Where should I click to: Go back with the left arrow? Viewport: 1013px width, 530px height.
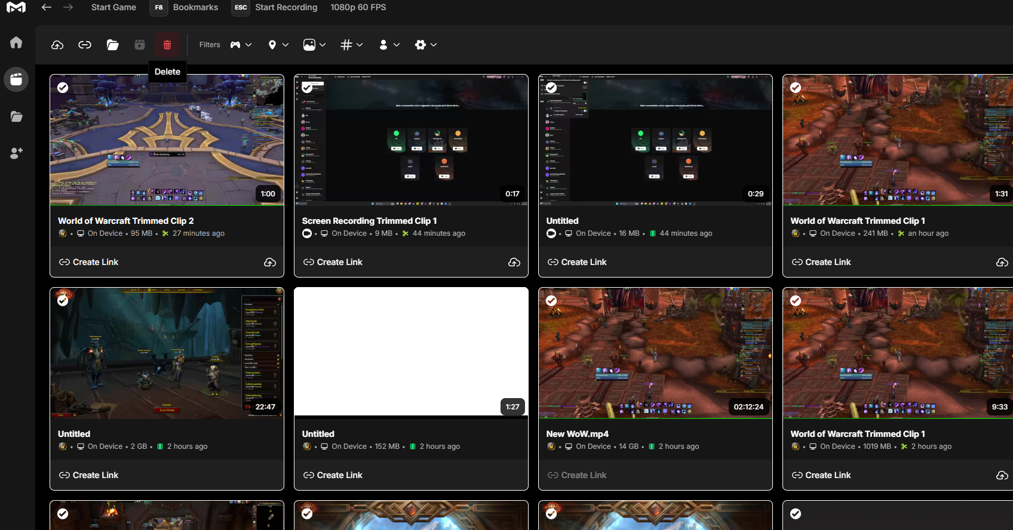[47, 7]
